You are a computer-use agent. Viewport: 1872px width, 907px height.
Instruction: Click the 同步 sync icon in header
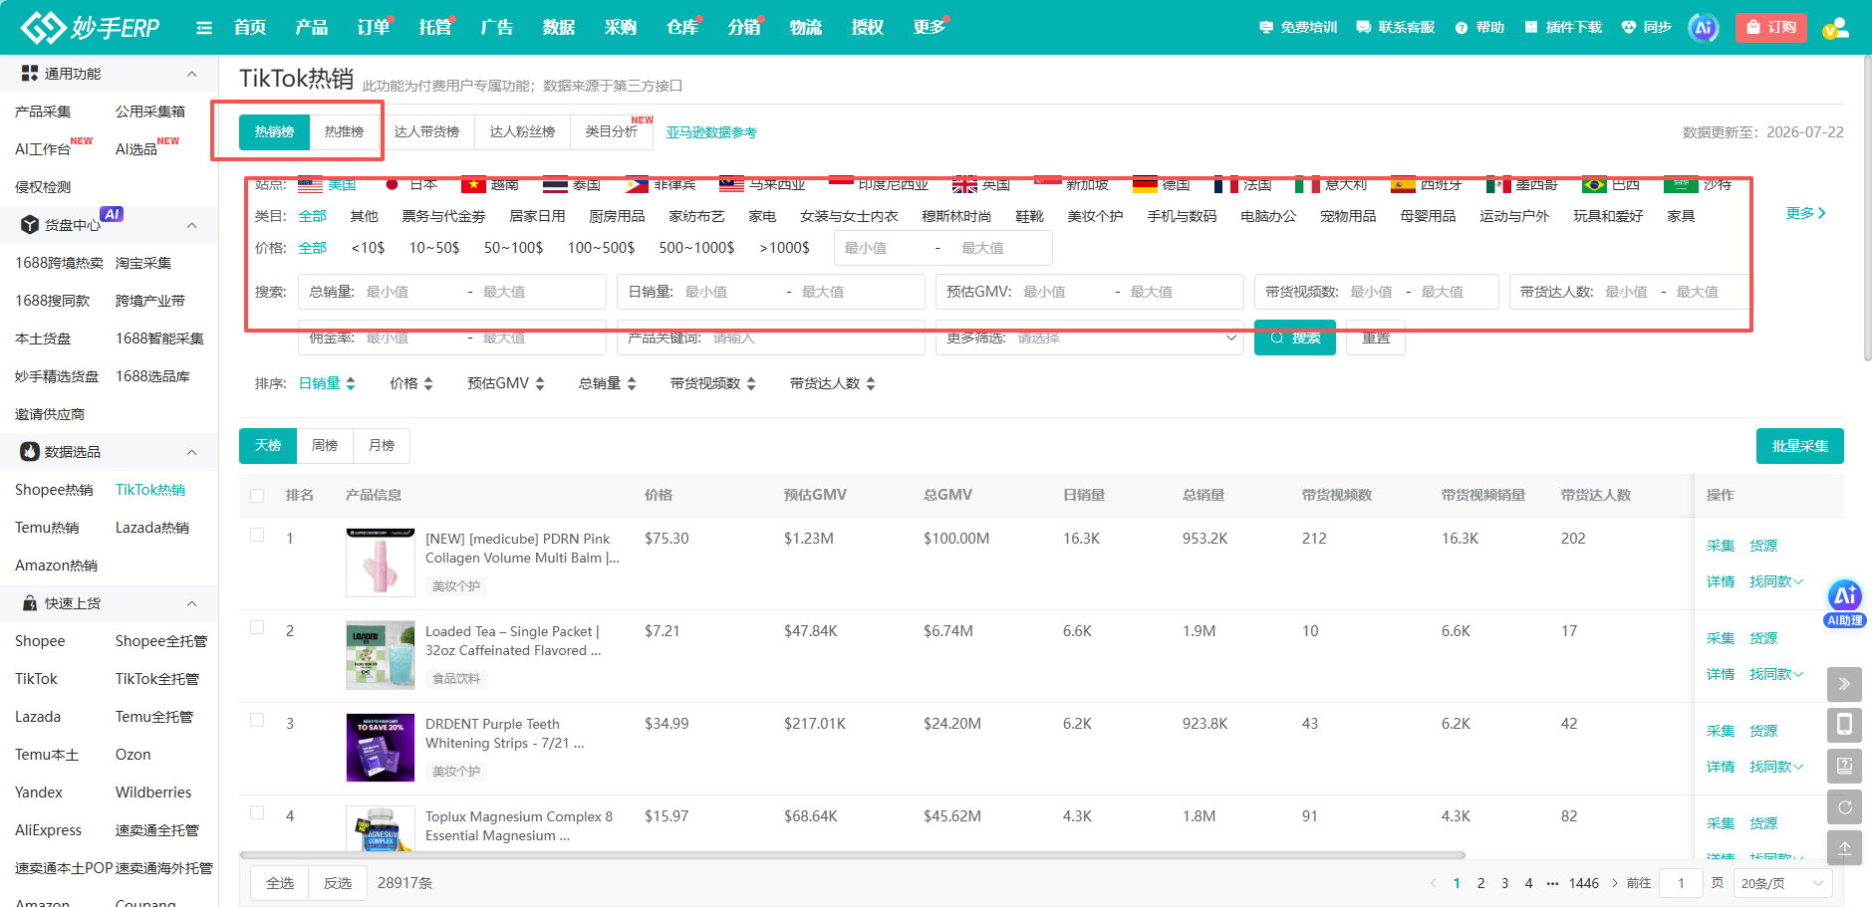[x=1629, y=28]
